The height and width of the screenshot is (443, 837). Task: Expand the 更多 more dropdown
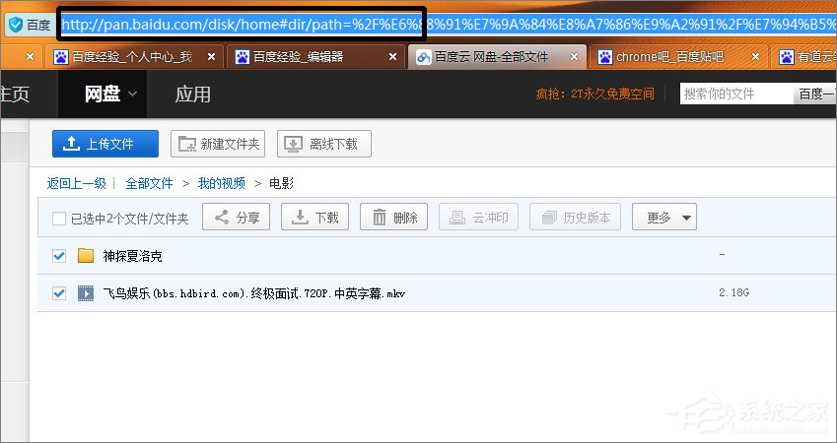pyautogui.click(x=664, y=217)
